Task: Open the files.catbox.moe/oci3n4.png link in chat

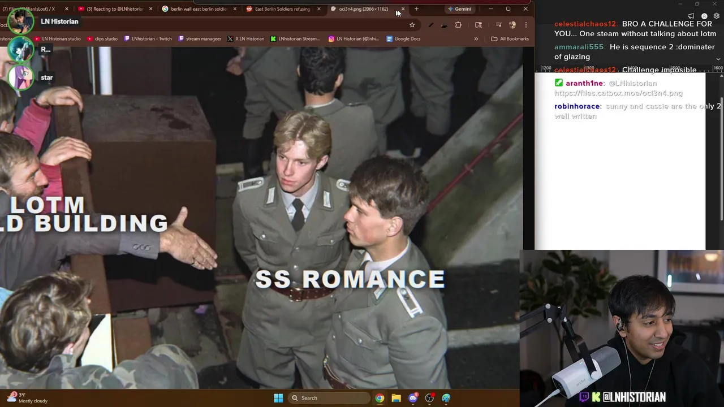Action: [x=618, y=93]
